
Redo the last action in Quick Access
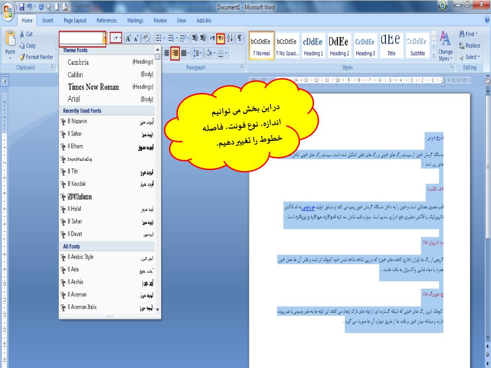tap(41, 7)
